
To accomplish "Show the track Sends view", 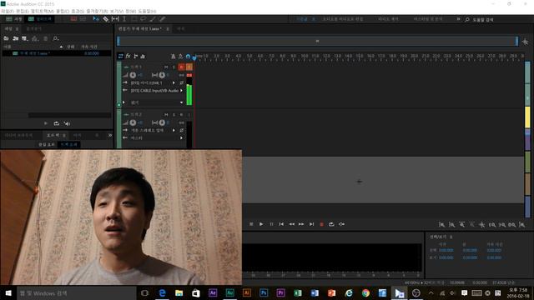I will pos(135,56).
